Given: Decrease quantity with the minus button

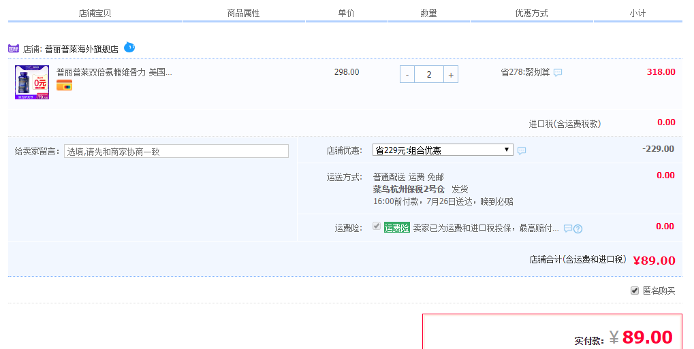Looking at the screenshot, I should click(x=407, y=74).
